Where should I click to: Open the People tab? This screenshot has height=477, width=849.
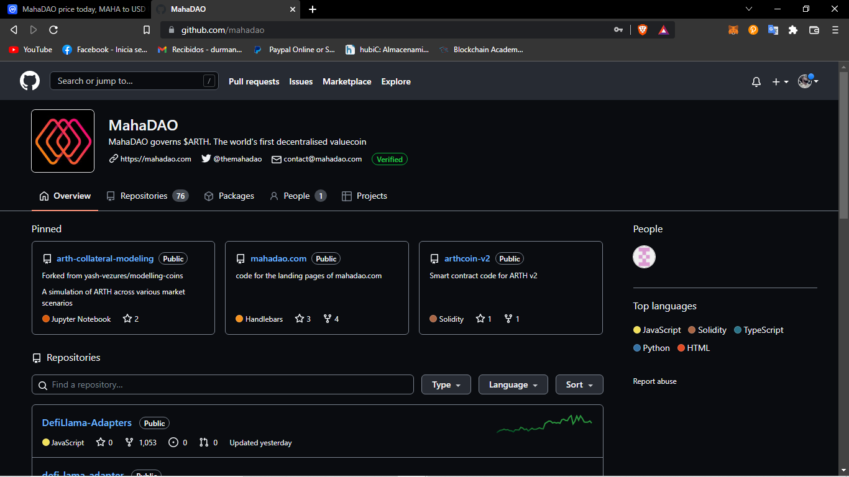[298, 196]
